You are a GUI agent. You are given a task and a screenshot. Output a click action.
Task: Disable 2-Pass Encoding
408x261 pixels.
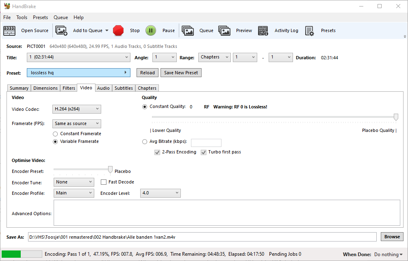[157, 152]
